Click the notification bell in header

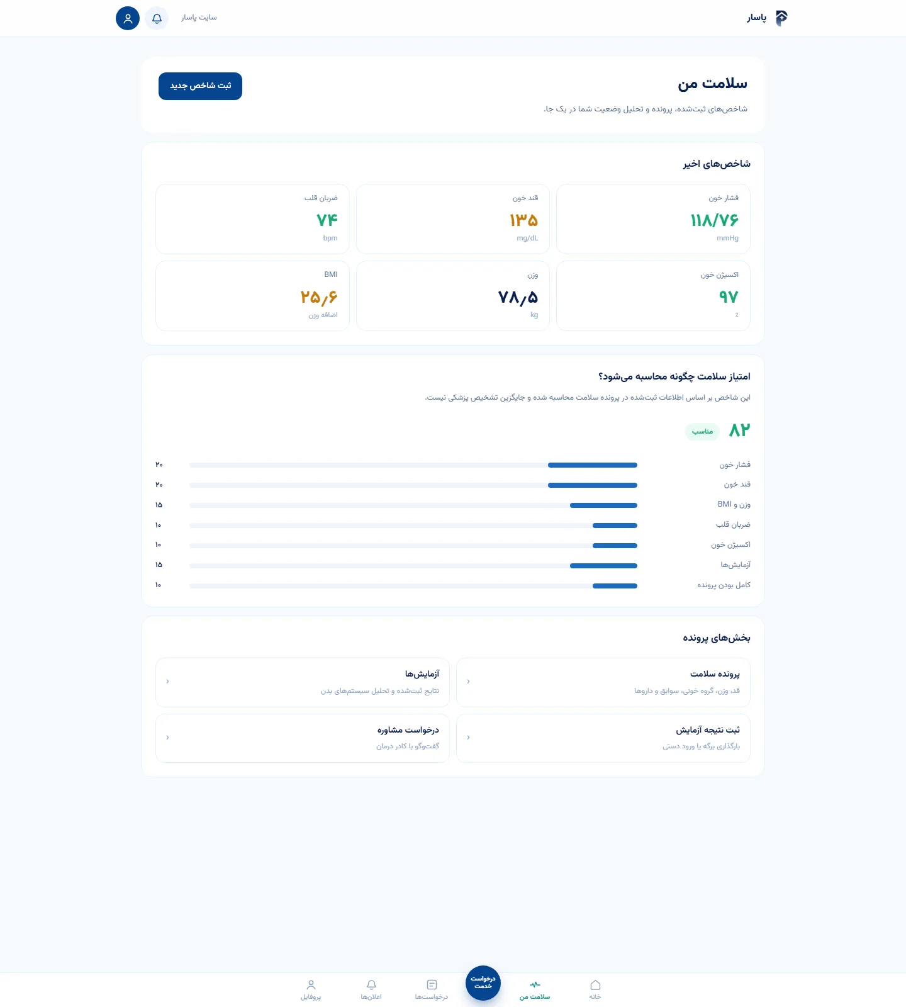(x=157, y=18)
